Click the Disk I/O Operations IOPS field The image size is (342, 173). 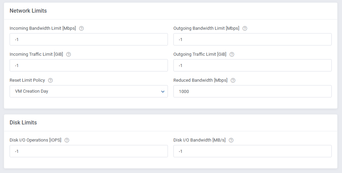pos(88,151)
